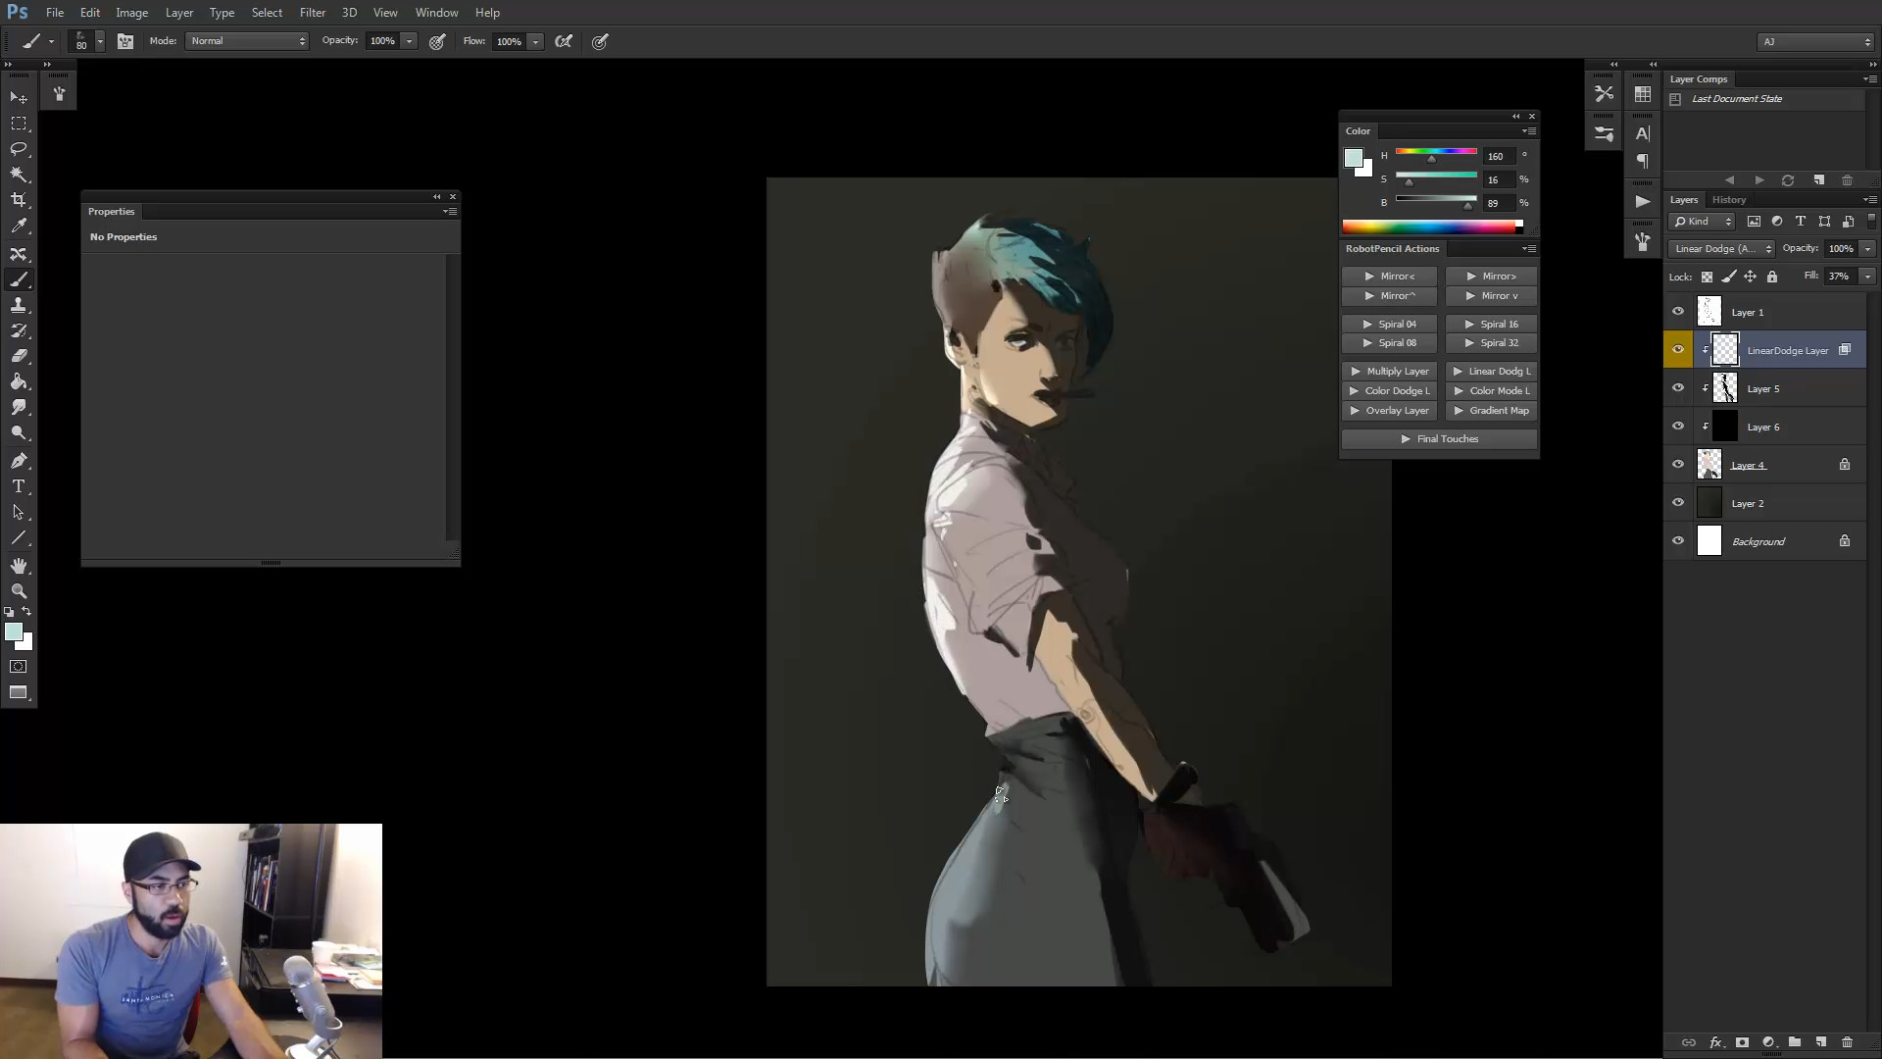Viewport: 1882px width, 1059px height.
Task: Select the Type tool
Action: (x=19, y=486)
